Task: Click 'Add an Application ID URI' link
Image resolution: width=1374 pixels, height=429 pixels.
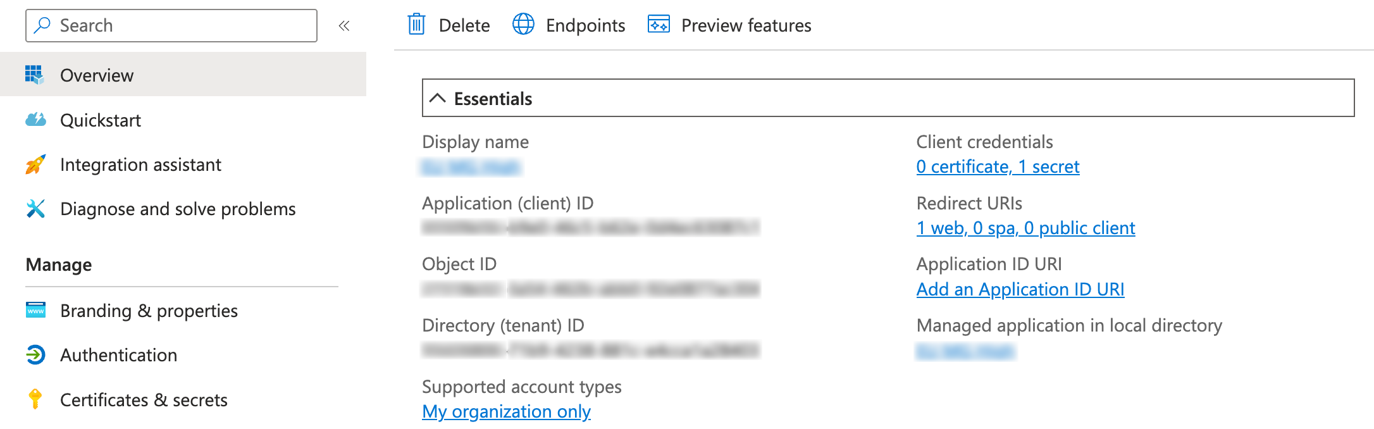Action: tap(1020, 289)
